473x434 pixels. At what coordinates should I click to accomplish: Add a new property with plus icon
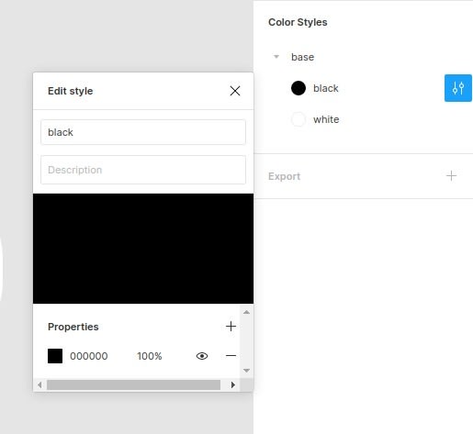click(231, 327)
